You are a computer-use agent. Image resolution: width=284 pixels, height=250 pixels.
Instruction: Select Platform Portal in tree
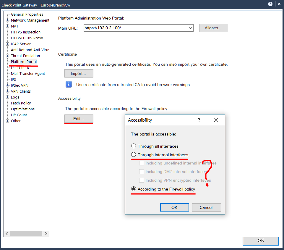click(24, 62)
